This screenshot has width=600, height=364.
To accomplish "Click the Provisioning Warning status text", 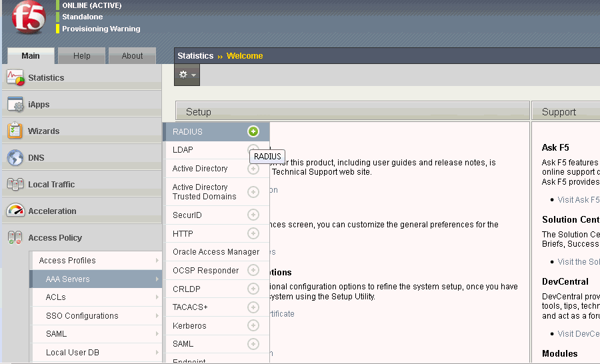I will click(x=101, y=29).
